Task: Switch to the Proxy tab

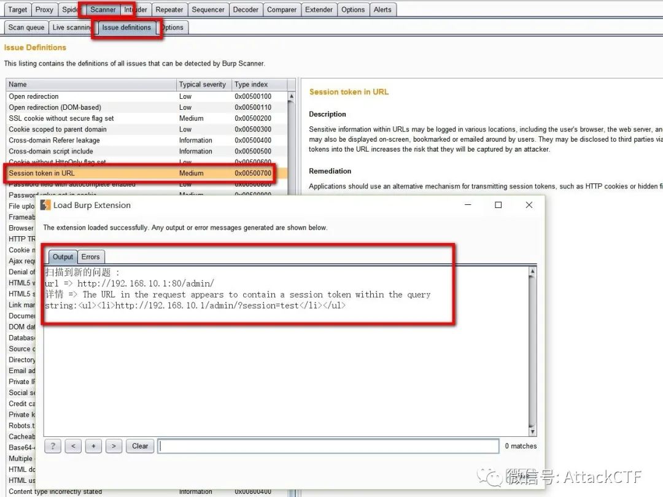Action: 44,9
